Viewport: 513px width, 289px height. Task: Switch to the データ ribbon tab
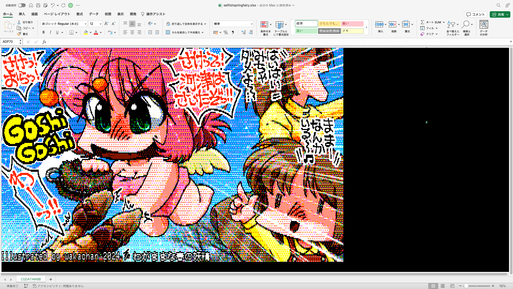tap(94, 14)
